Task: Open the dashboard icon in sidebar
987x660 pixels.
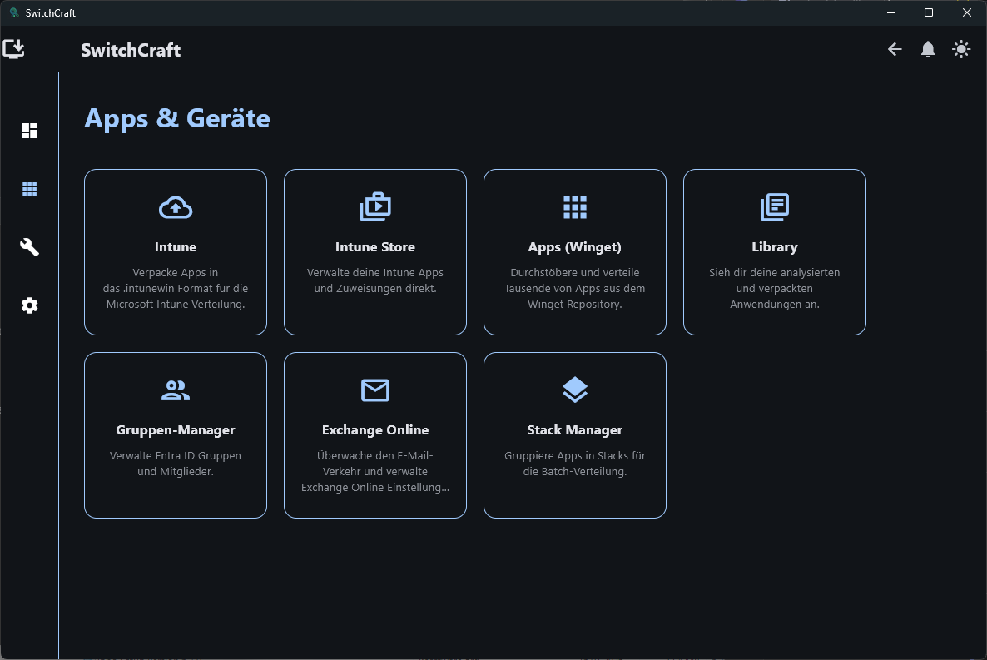Action: click(x=30, y=131)
